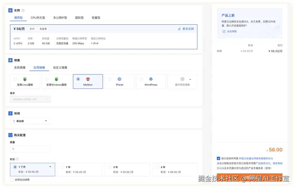Click the 宝塔Linux面板 green shield icon
Screen dimensions: 295x188
pyautogui.click(x=25, y=79)
